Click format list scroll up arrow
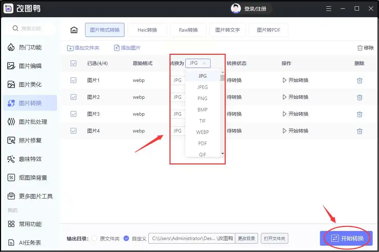Viewport: 379px width, 252px height. pyautogui.click(x=222, y=72)
